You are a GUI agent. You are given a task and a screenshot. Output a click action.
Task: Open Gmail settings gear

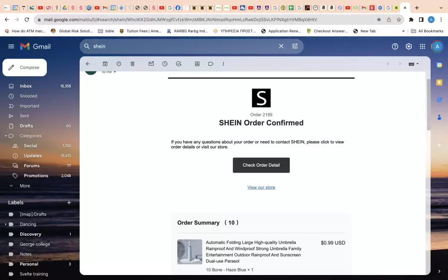point(409,46)
